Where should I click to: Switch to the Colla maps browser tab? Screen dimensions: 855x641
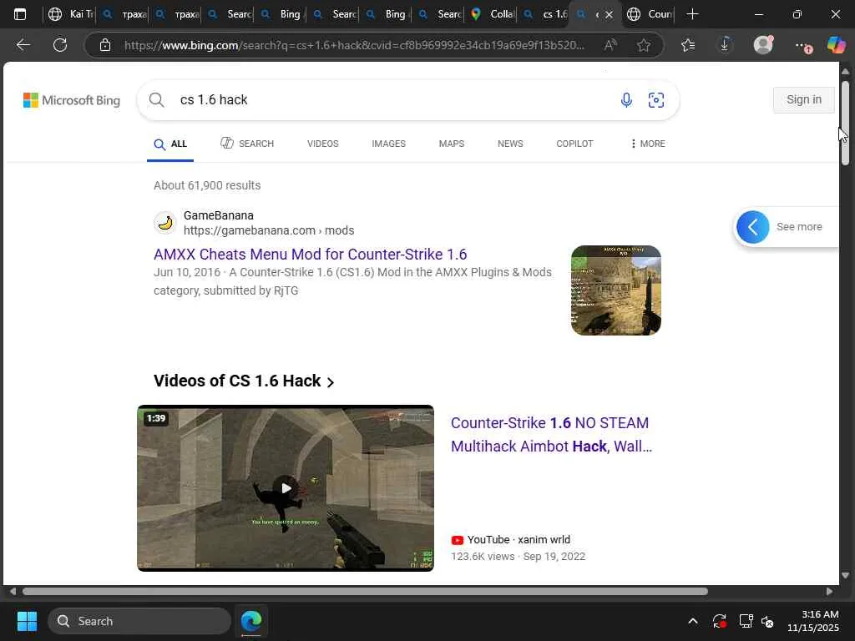click(x=491, y=14)
